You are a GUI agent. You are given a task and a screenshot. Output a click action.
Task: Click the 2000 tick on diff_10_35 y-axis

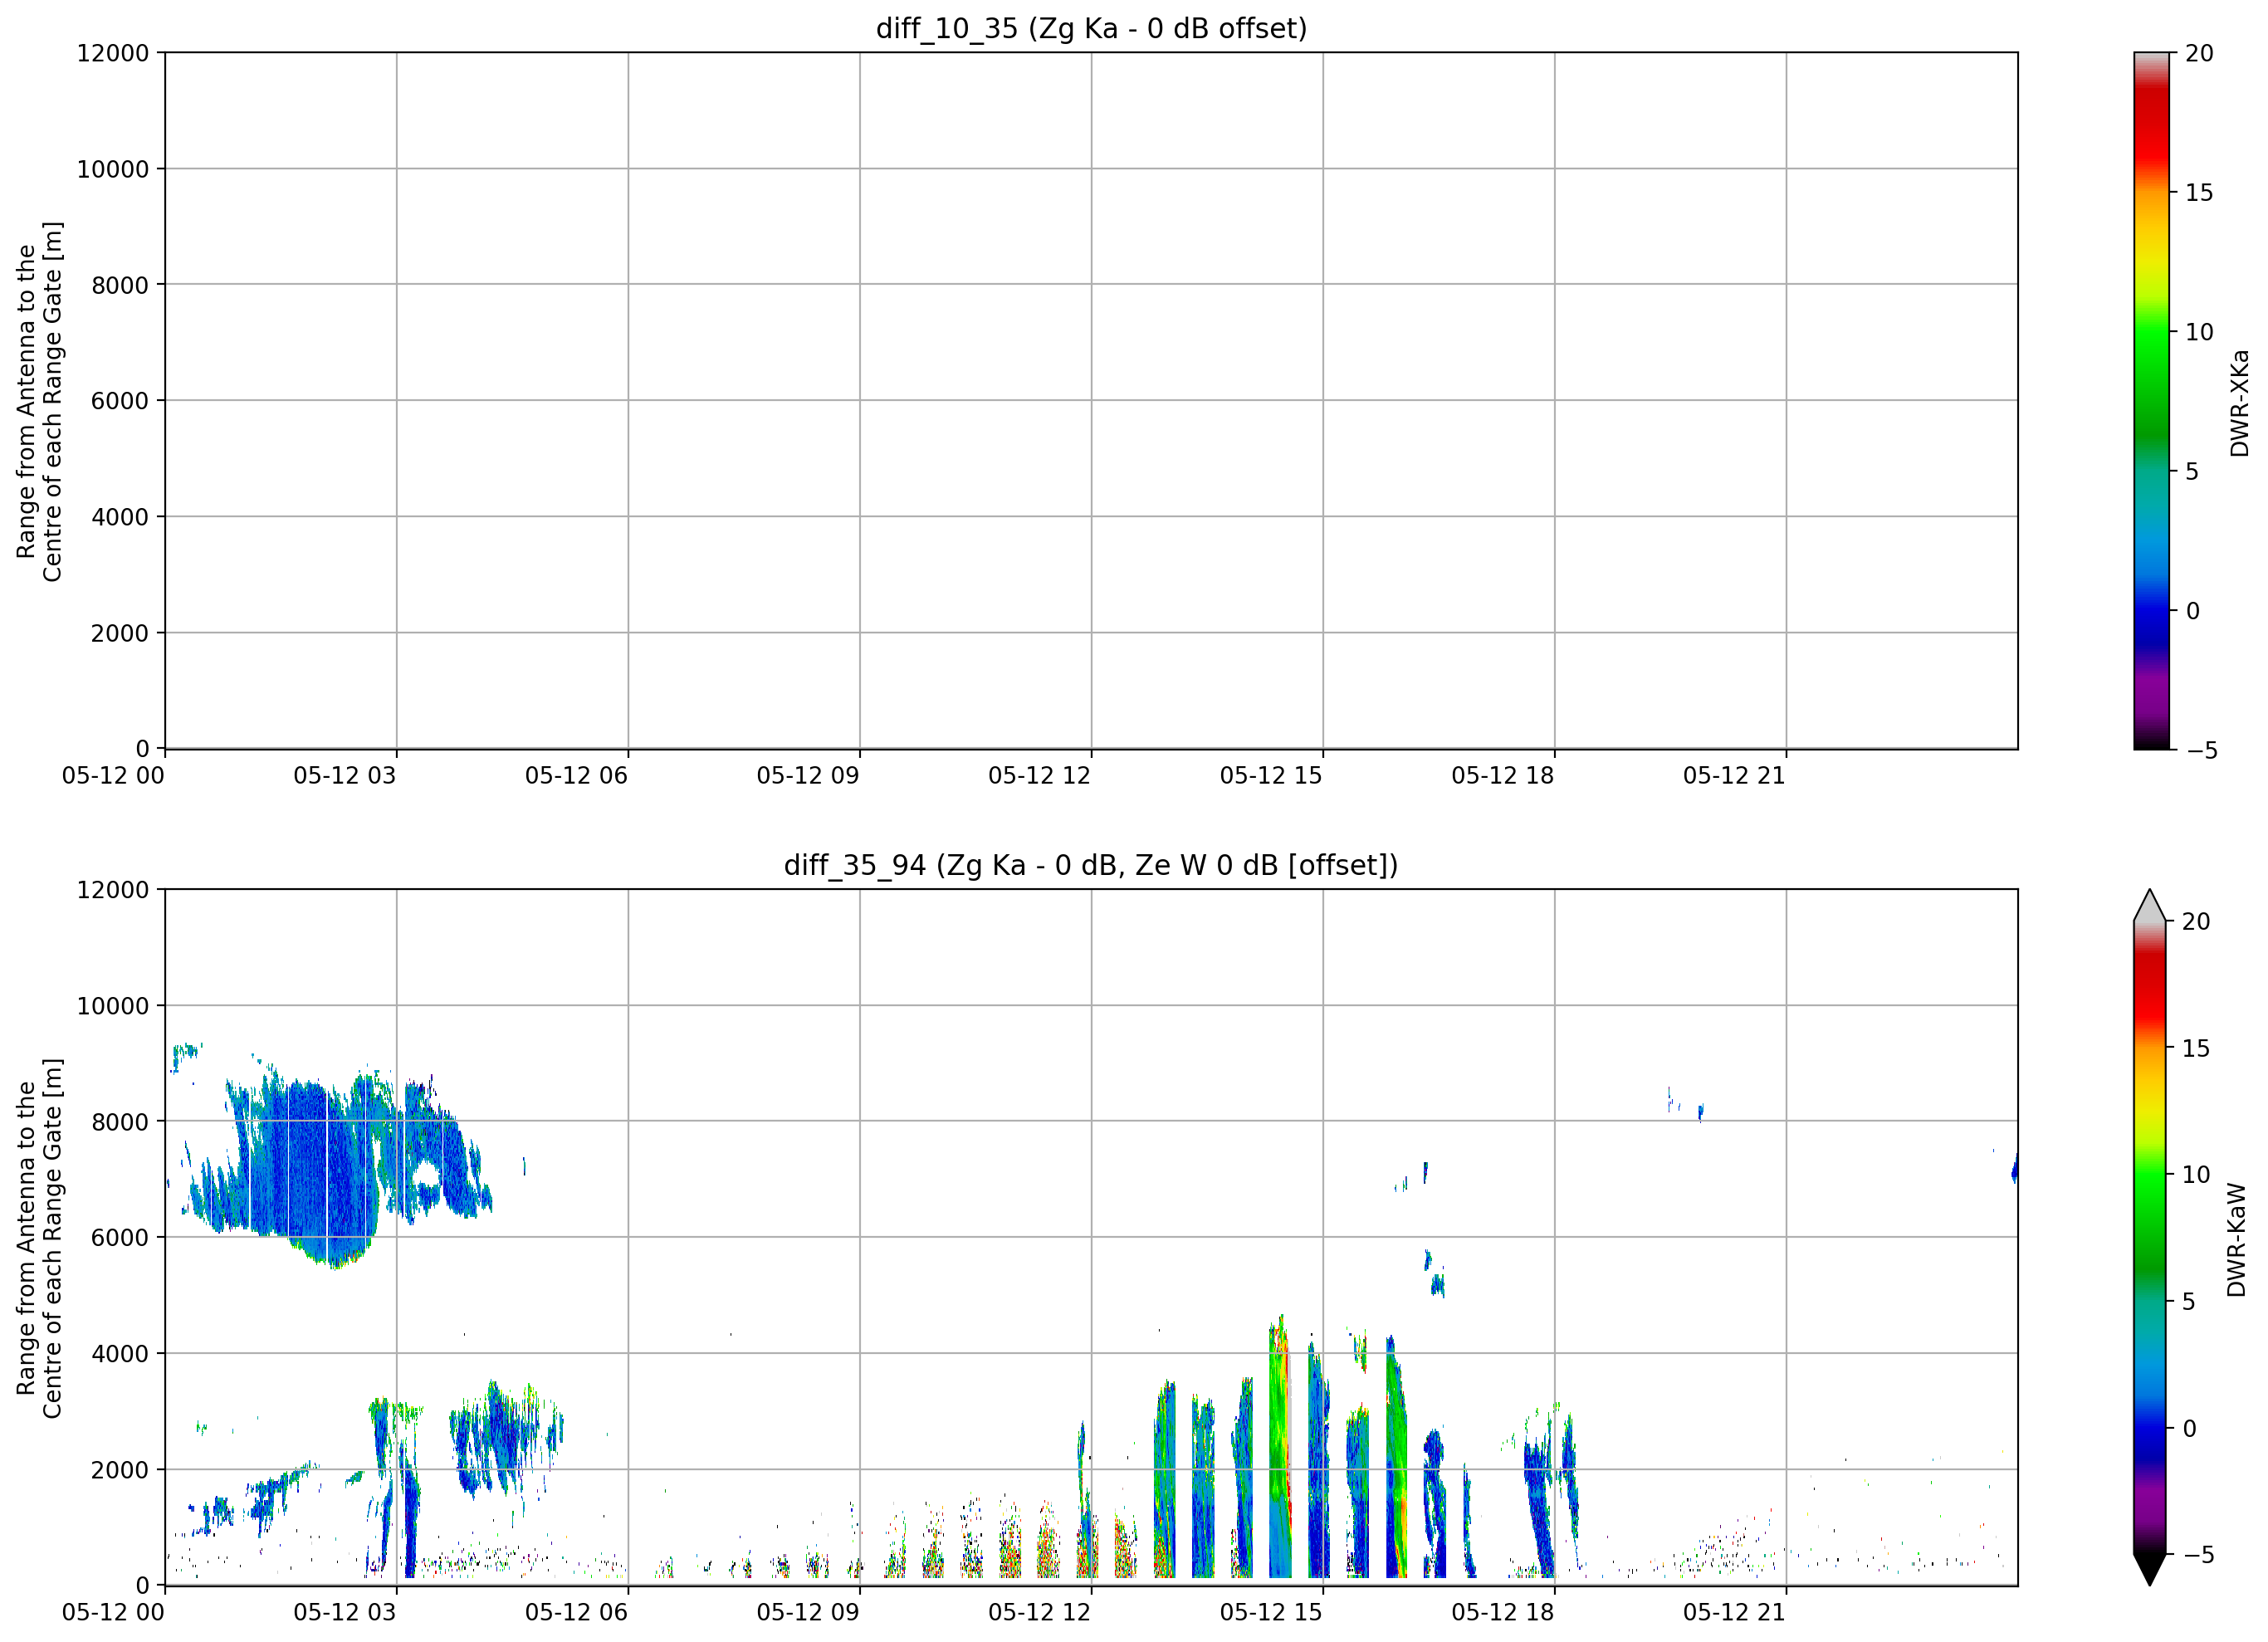coord(120,634)
